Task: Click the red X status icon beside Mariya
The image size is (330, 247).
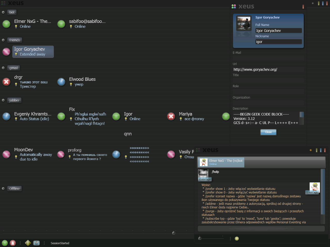Action: pos(171,116)
